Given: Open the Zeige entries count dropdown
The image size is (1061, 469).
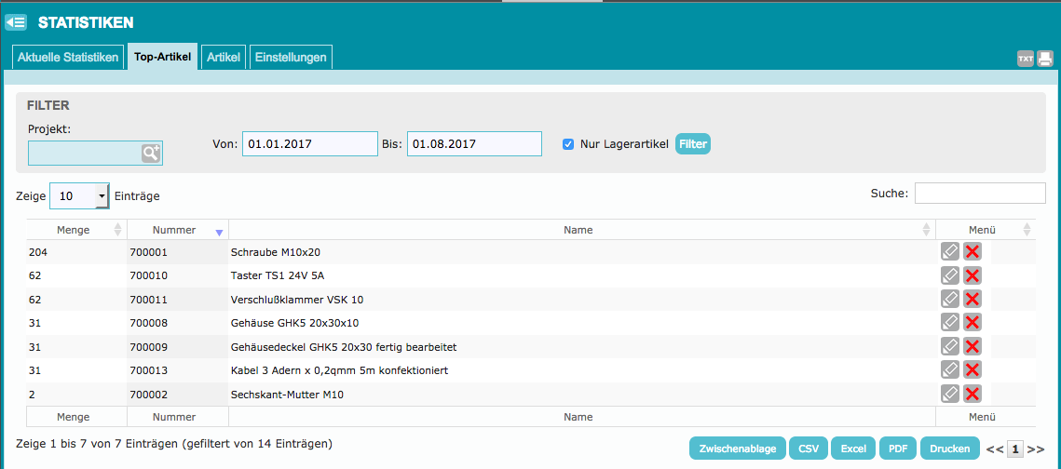Looking at the screenshot, I should click(79, 196).
